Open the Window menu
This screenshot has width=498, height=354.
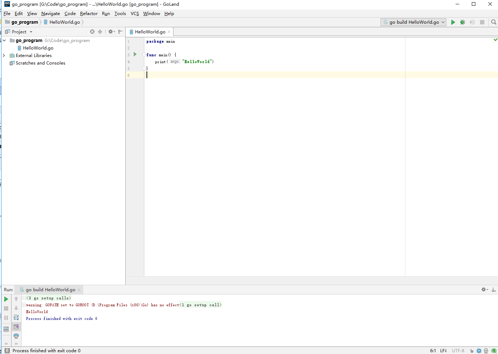[x=152, y=14]
